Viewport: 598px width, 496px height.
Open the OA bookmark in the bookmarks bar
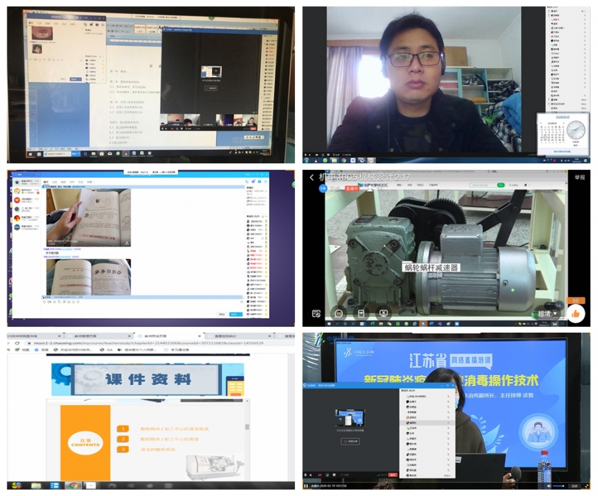click(110, 349)
